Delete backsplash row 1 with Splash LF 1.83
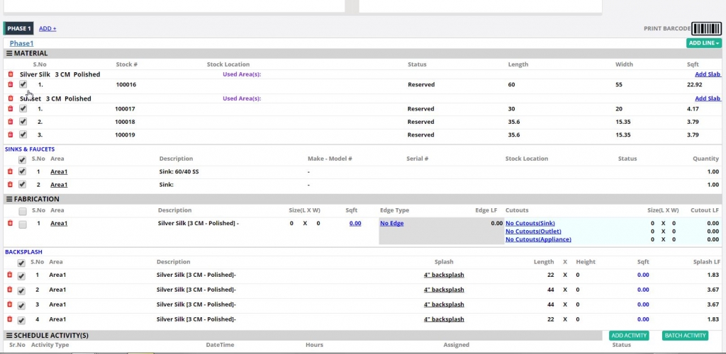 (x=10, y=275)
